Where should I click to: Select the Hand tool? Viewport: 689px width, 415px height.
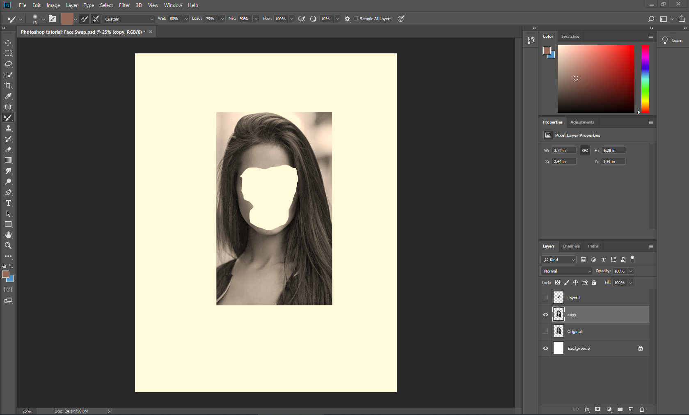tap(8, 235)
